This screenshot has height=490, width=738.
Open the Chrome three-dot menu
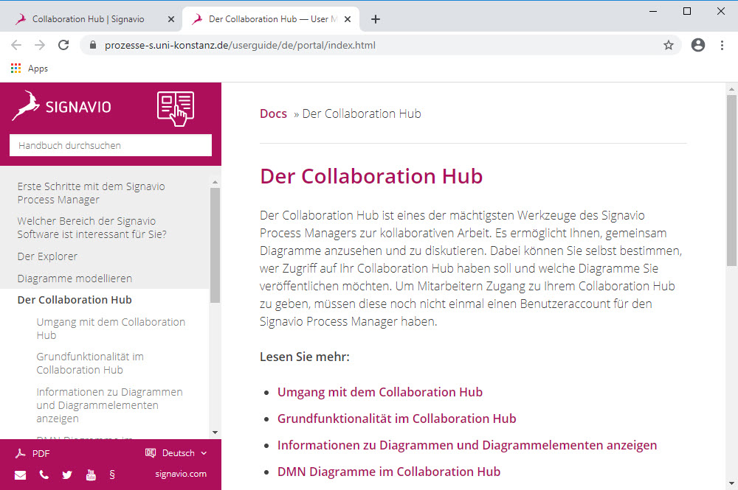point(722,45)
